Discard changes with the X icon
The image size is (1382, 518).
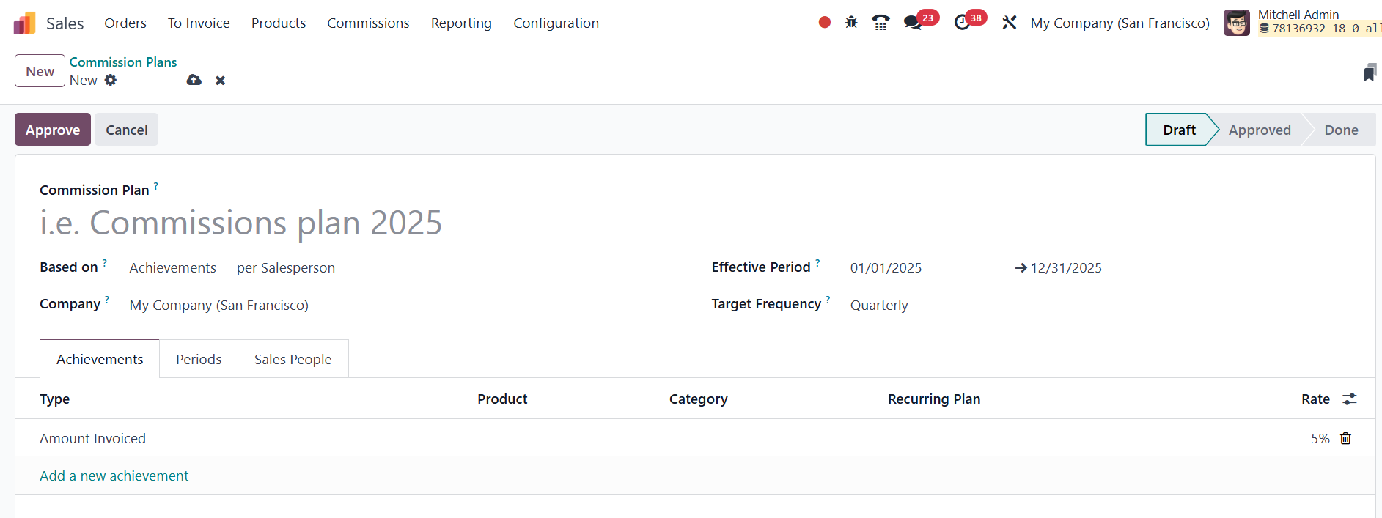220,81
